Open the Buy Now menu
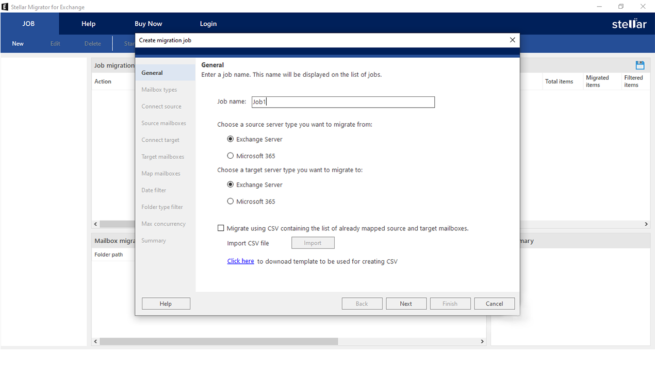Viewport: 655px width, 371px height. coord(148,24)
